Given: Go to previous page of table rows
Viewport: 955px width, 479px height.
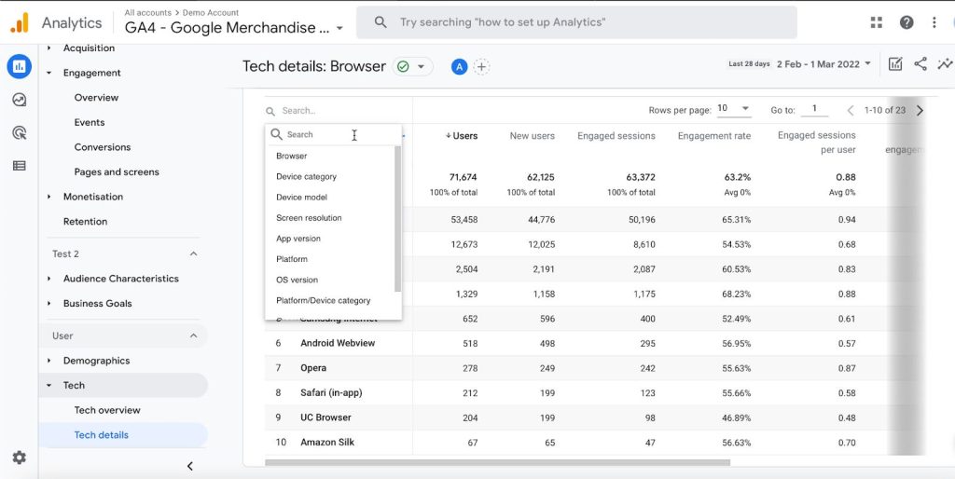Looking at the screenshot, I should coord(851,110).
